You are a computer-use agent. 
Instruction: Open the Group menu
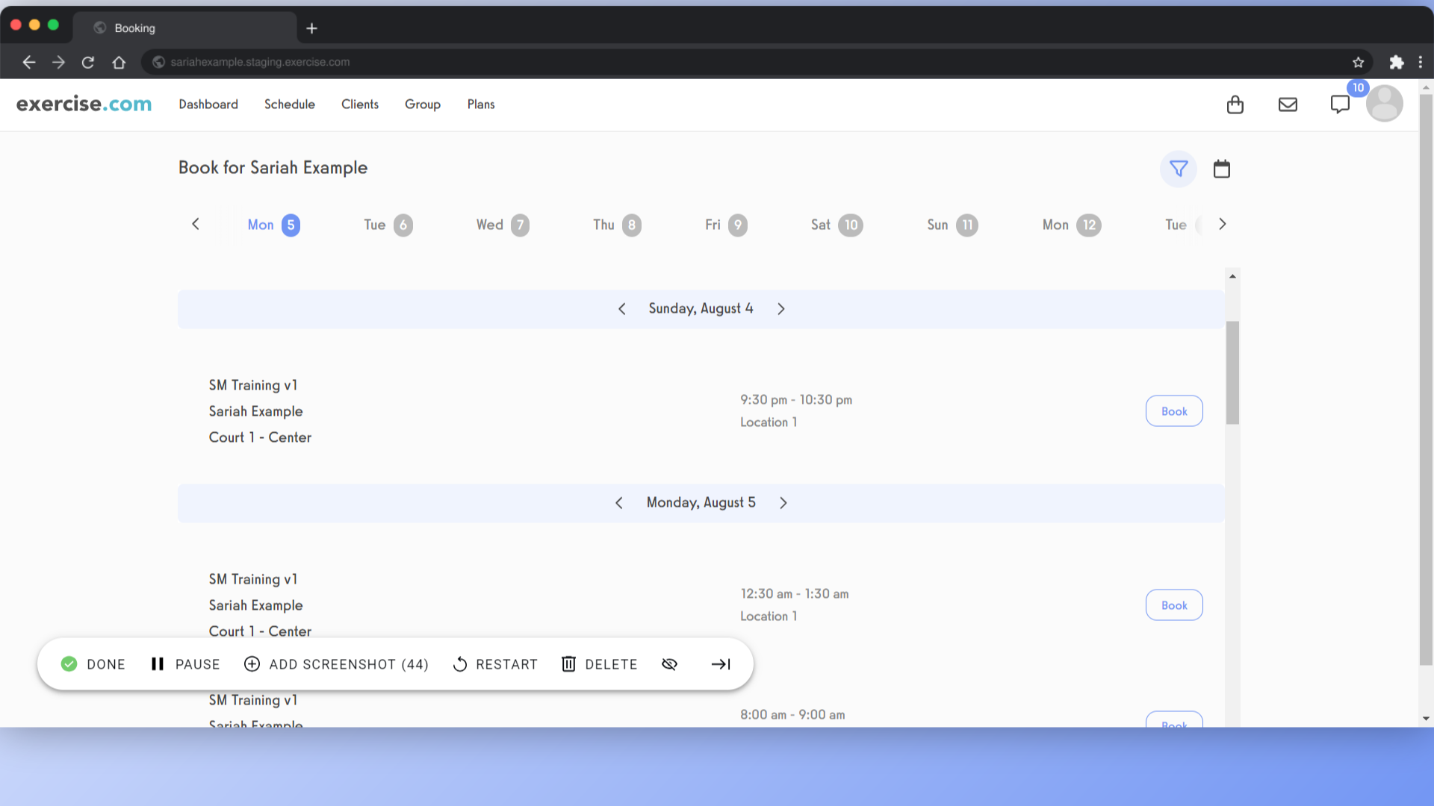click(423, 104)
